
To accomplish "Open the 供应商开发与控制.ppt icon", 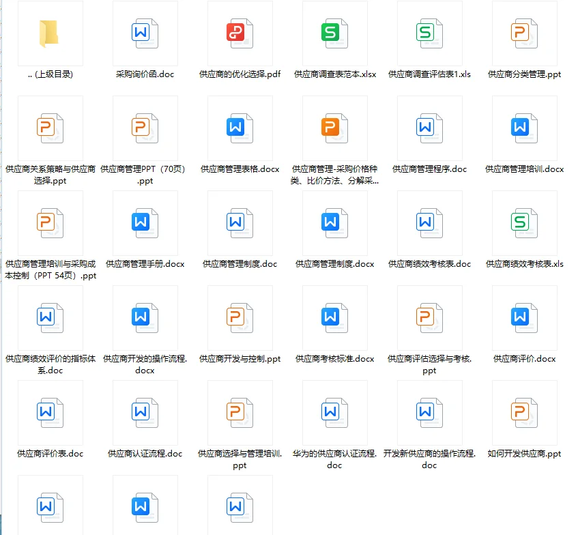I will coord(240,317).
